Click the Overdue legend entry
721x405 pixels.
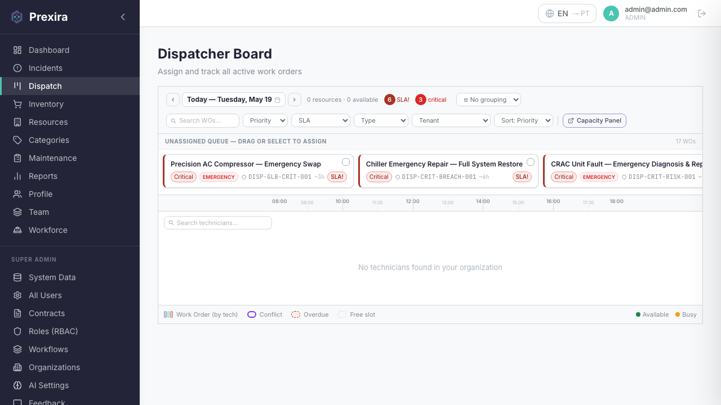[x=310, y=314]
